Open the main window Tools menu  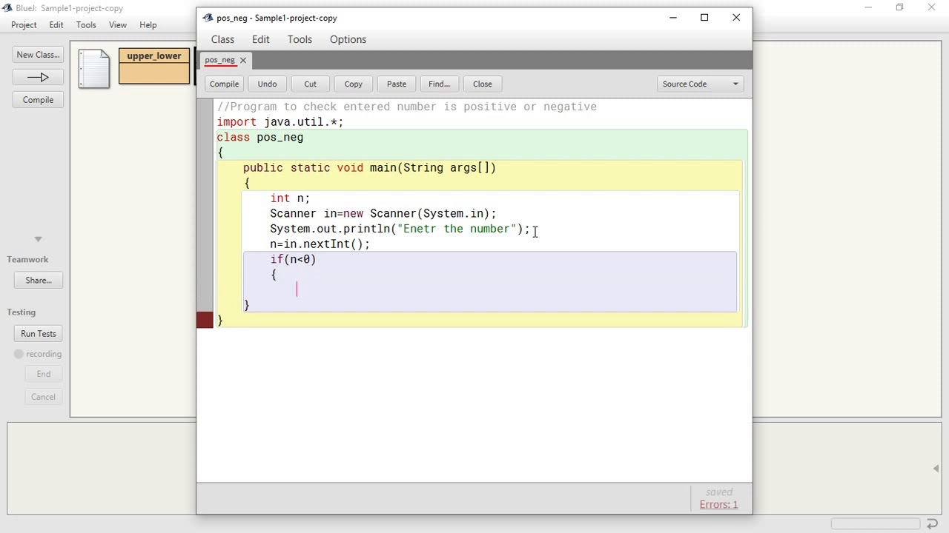[86, 24]
